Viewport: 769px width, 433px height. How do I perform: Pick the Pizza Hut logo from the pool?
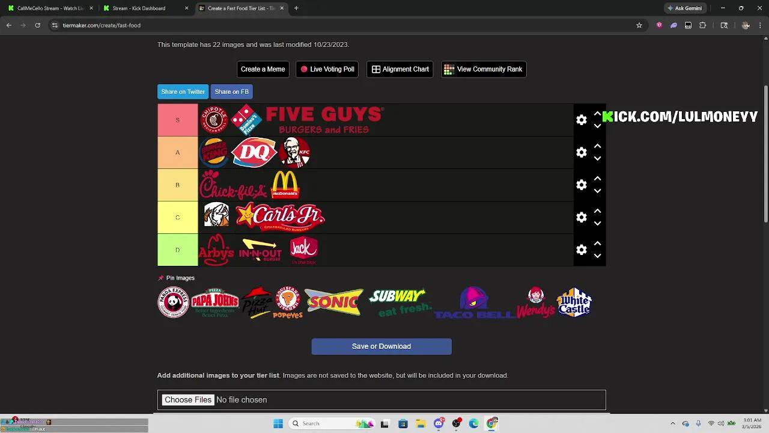point(257,302)
